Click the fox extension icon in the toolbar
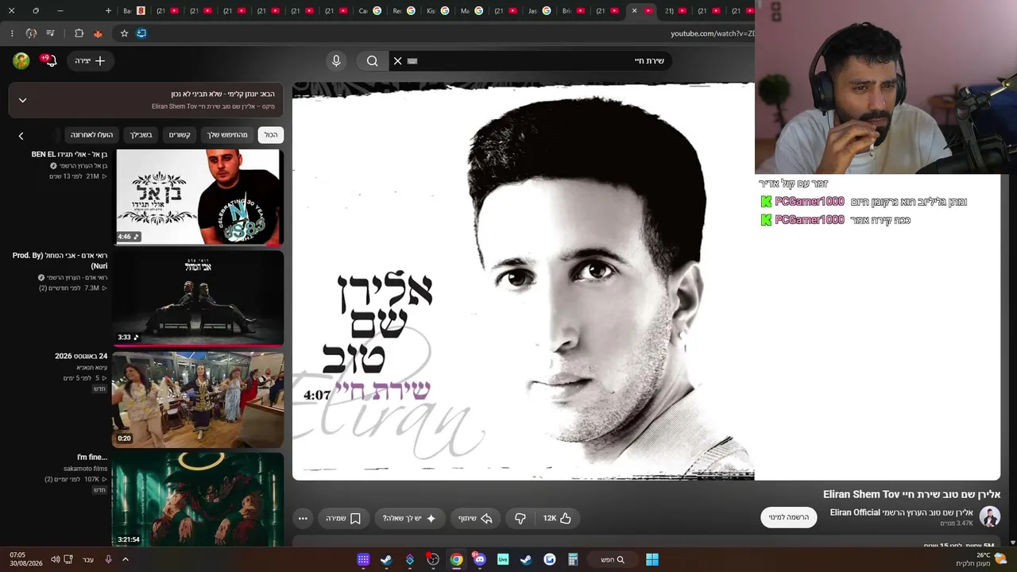Viewport: 1017px width, 572px height. point(98,33)
